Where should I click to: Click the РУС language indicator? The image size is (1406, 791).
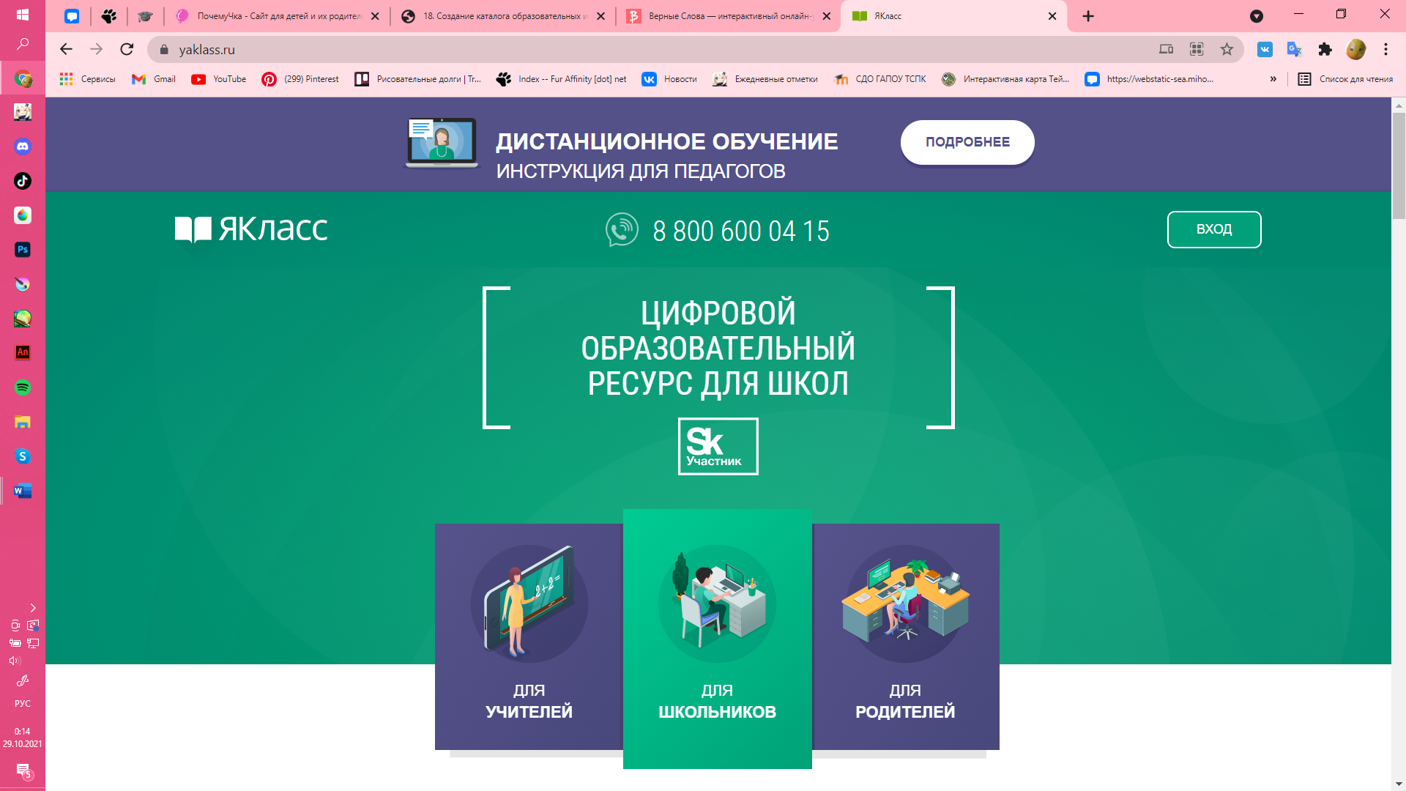[x=23, y=704]
